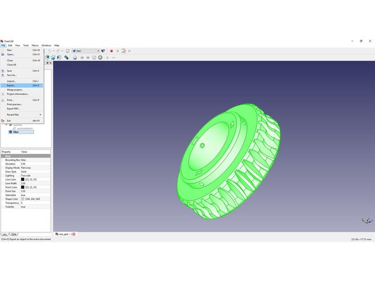Choose Project information from the File menu

pyautogui.click(x=22, y=94)
